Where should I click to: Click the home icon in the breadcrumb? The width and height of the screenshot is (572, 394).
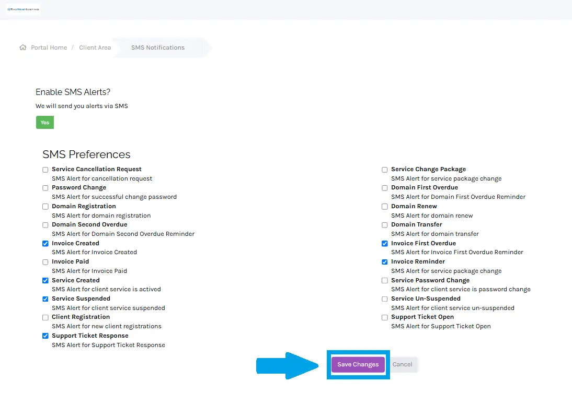click(x=22, y=47)
